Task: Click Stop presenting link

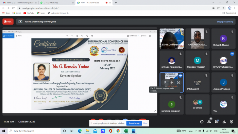Action: (x=225, y=22)
